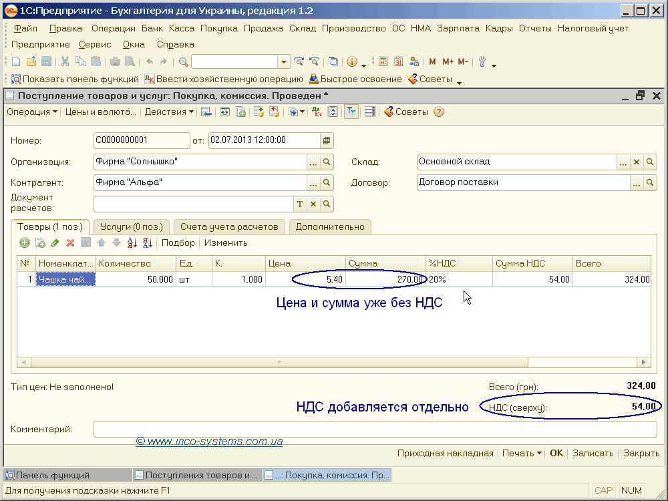Switch to Поступления товаров и ... window tab
668x501 pixels.
click(197, 476)
